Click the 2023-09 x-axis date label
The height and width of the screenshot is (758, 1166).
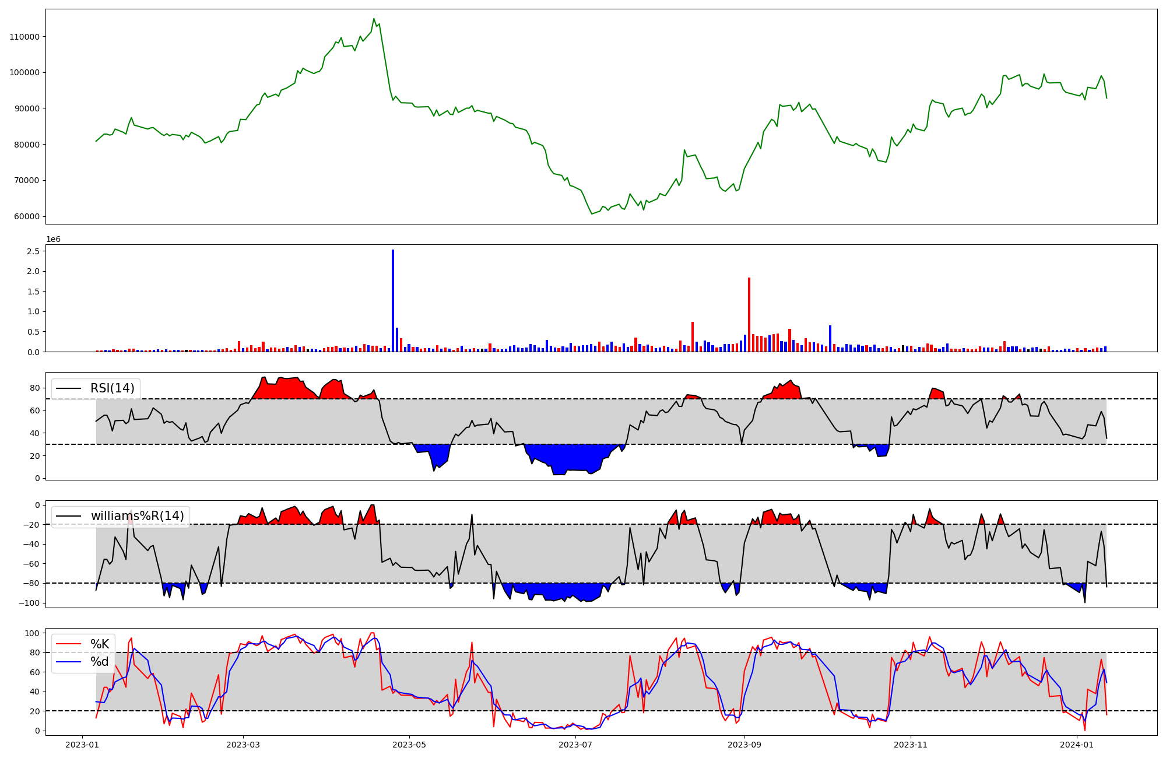(745, 745)
